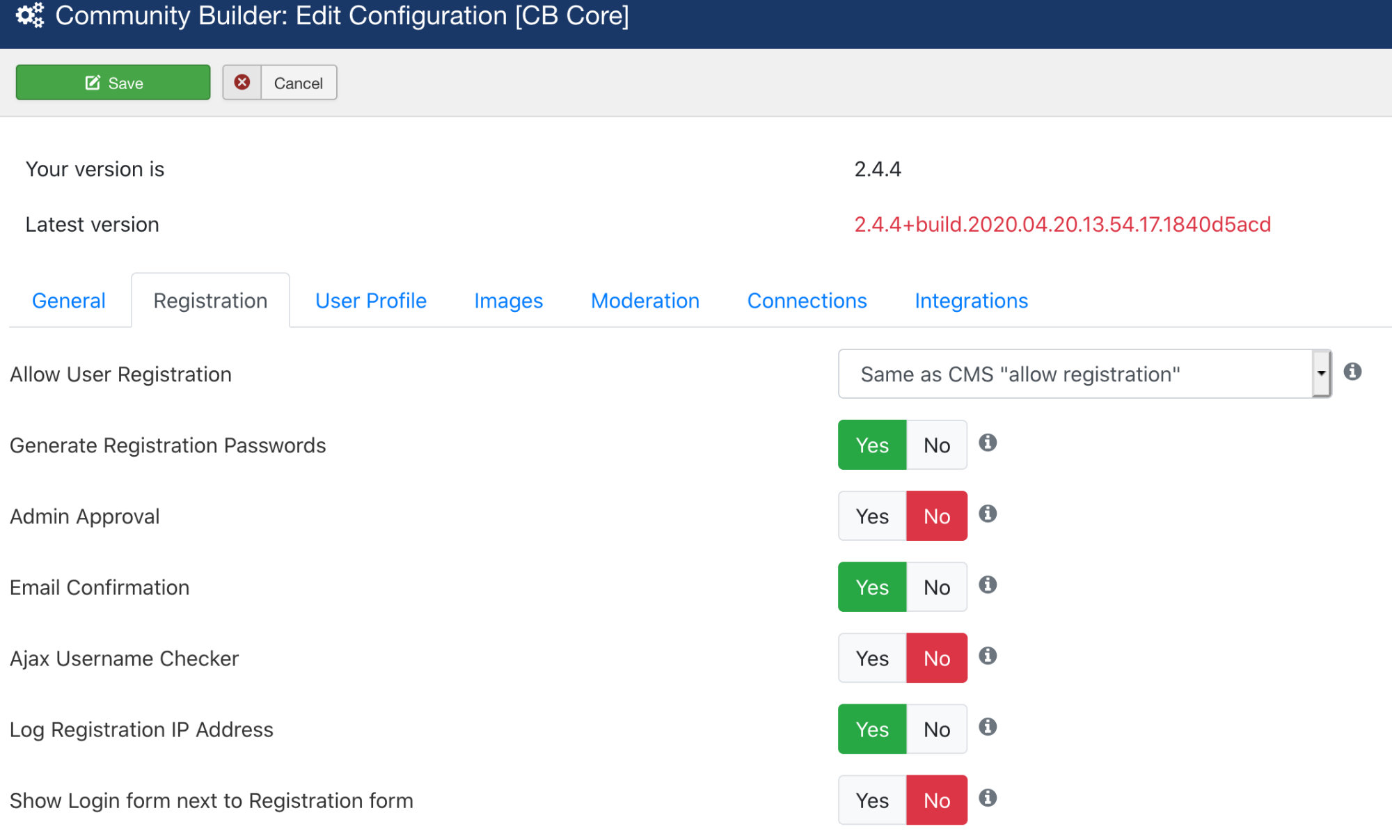Switch to the Connections tab
The height and width of the screenshot is (838, 1392).
pos(807,301)
